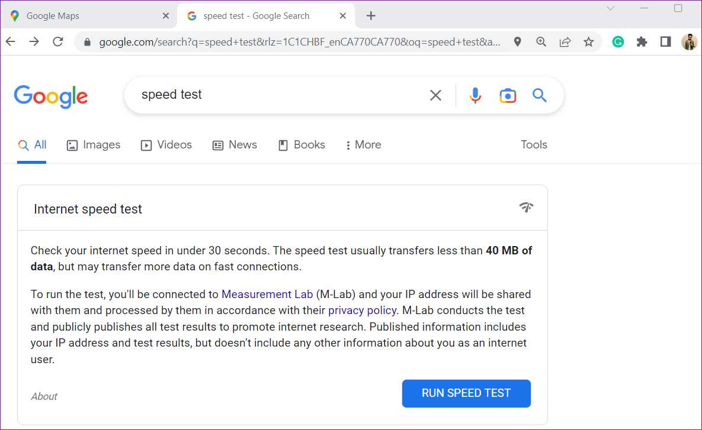The height and width of the screenshot is (430, 702).
Task: Click the Grammarly extension icon
Action: (618, 42)
